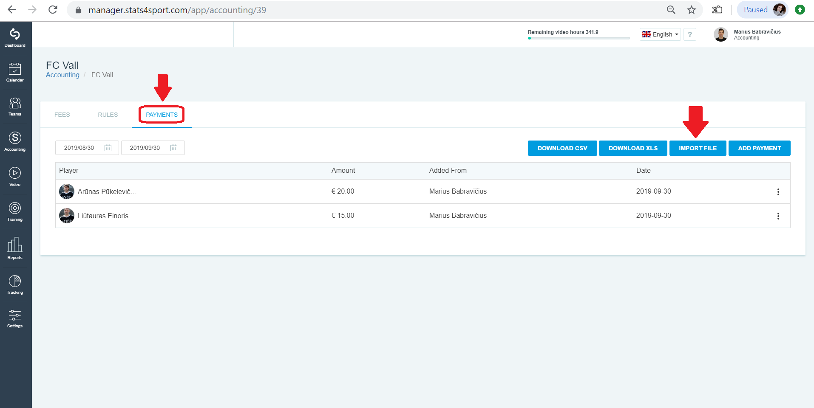Open the English language dropdown
Screen dimensions: 814x408
click(660, 34)
